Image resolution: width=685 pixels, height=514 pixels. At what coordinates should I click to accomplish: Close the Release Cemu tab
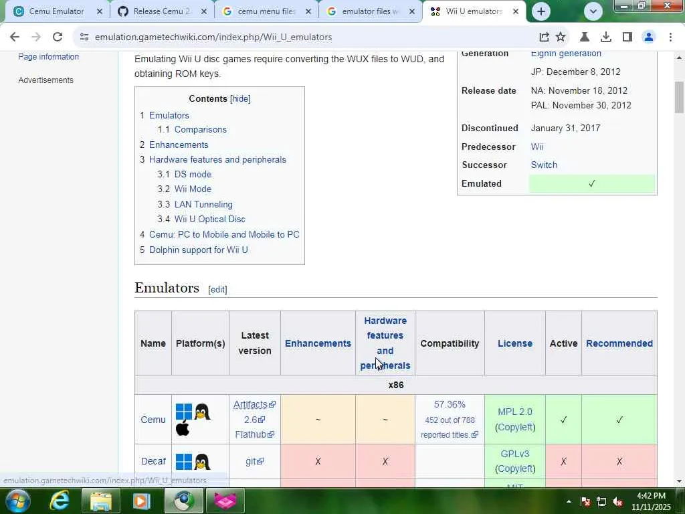click(x=204, y=12)
